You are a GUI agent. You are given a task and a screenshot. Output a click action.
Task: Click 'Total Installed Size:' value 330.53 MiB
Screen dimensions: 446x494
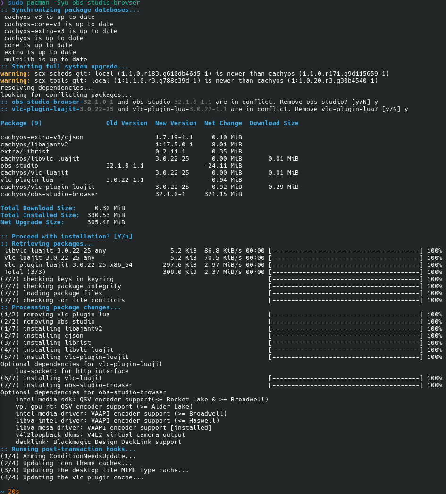pos(106,215)
